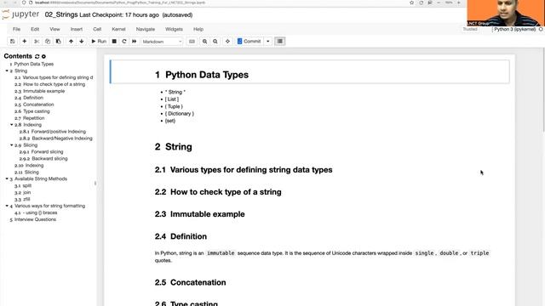
Task: Click the zoom out magnifier icon
Action: 215,42
